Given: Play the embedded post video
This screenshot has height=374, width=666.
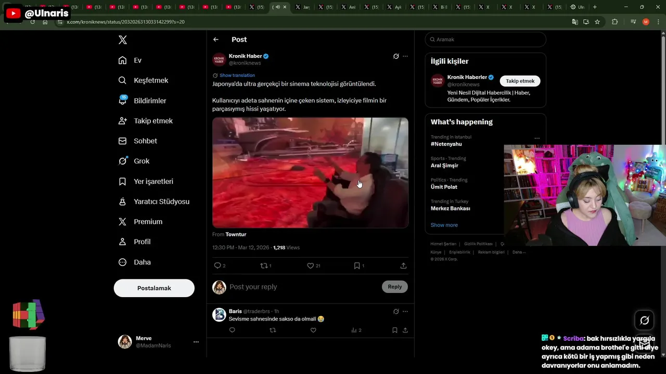Looking at the screenshot, I should [310, 172].
